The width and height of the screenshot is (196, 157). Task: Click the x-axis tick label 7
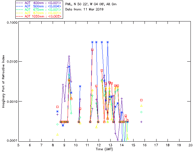pyautogui.click(x=41, y=145)
